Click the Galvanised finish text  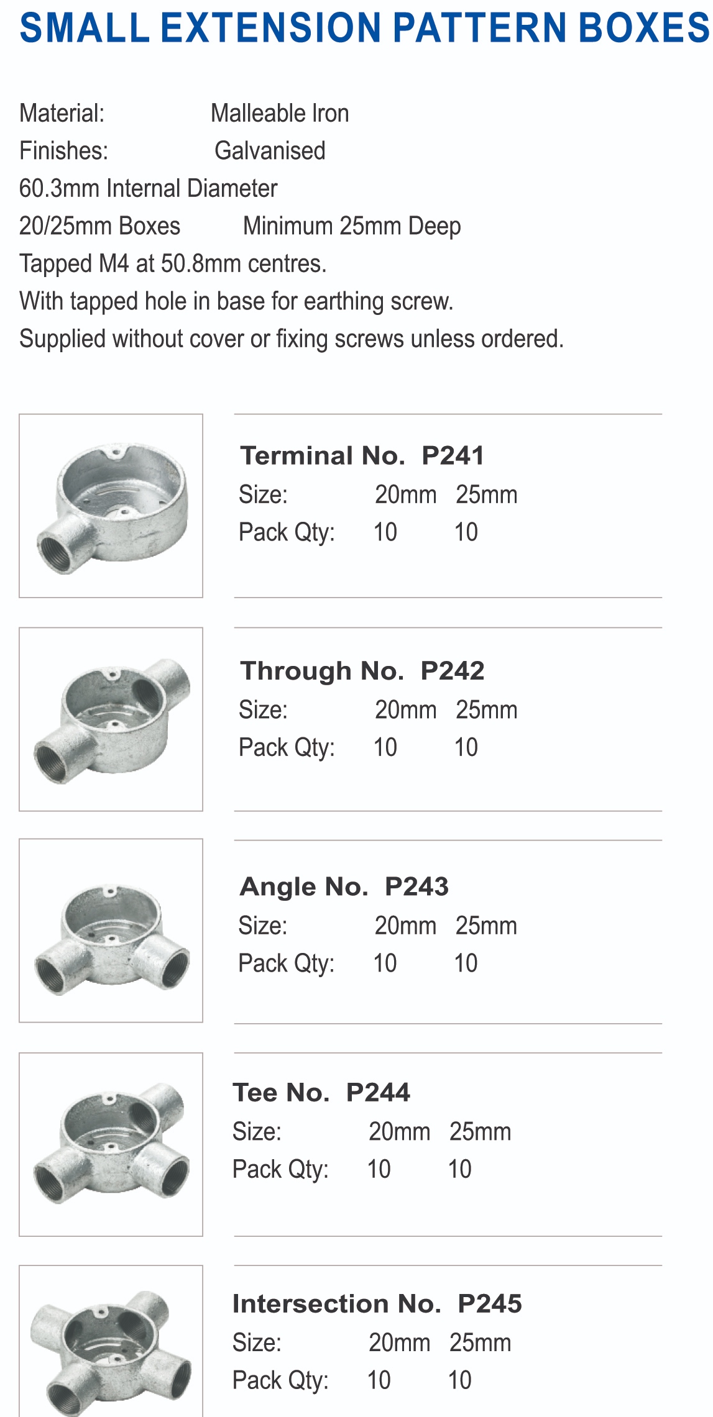[270, 150]
